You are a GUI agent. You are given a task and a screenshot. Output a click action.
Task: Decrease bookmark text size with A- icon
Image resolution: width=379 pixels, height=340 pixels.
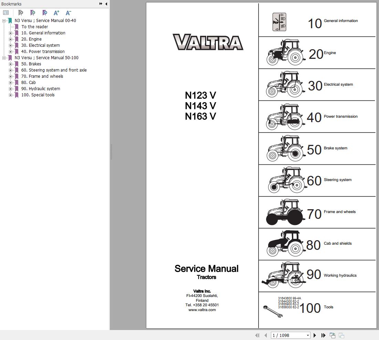coord(68,13)
